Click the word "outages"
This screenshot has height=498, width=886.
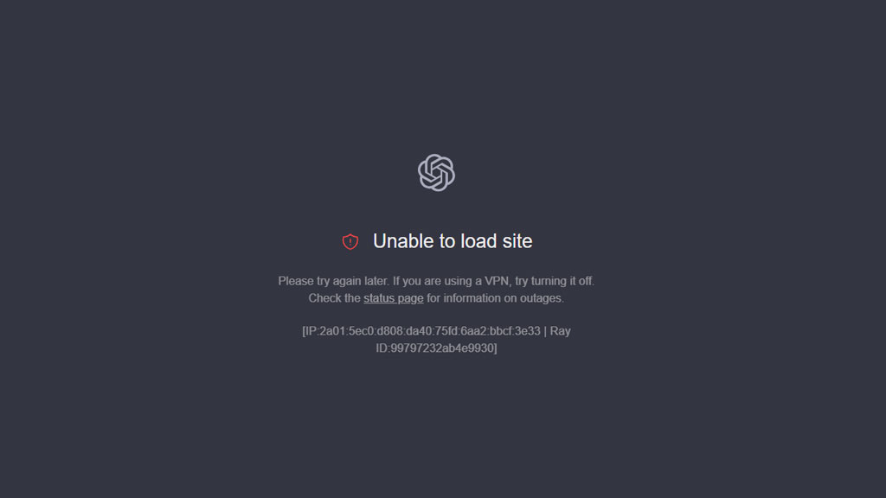pyautogui.click(x=541, y=298)
